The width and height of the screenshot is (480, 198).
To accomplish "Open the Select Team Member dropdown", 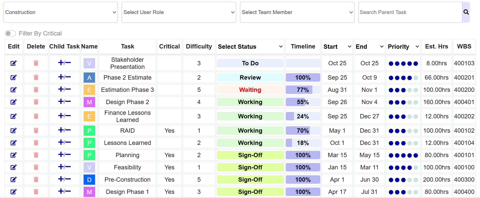I will coord(297,12).
